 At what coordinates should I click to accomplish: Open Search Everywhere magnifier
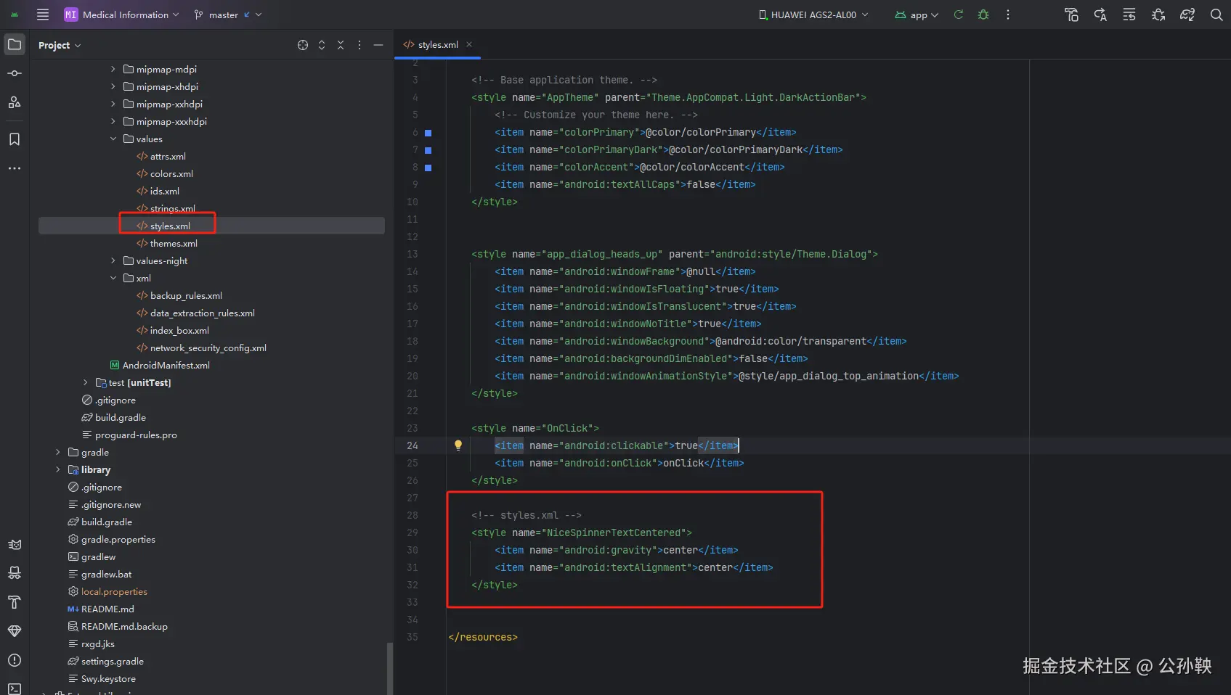(x=1216, y=15)
